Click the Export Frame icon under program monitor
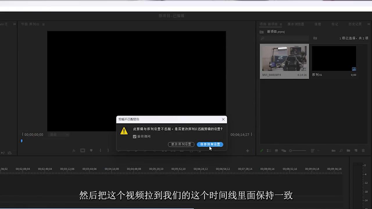The image size is (372, 209). point(83,150)
